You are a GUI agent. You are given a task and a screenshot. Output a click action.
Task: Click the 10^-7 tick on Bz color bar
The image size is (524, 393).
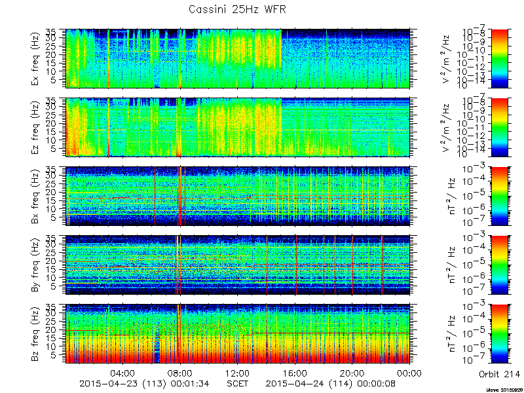point(475,360)
